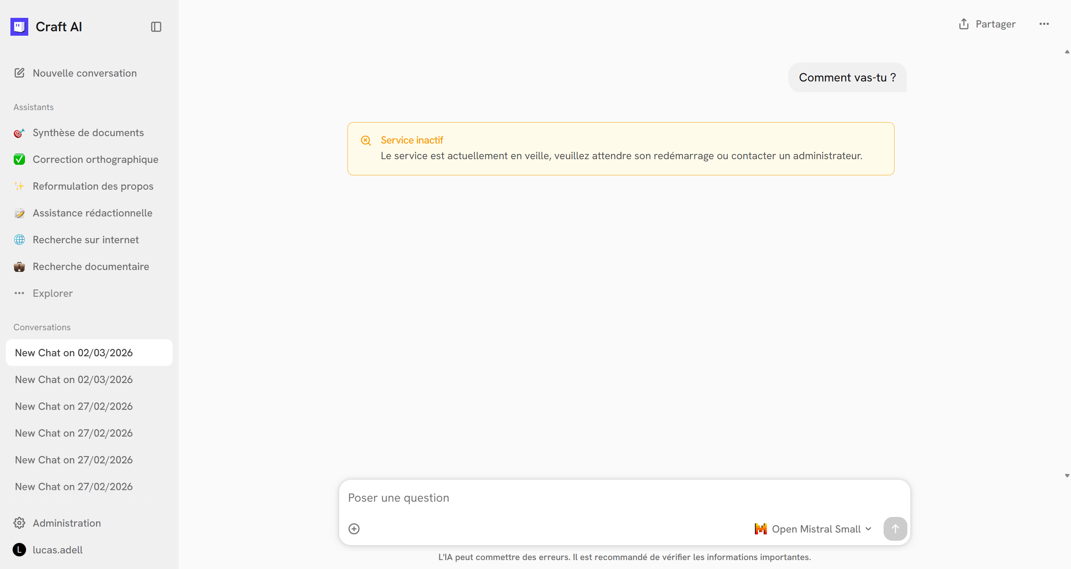Open the Synthèse de documents assistant
The width and height of the screenshot is (1071, 569).
[88, 133]
